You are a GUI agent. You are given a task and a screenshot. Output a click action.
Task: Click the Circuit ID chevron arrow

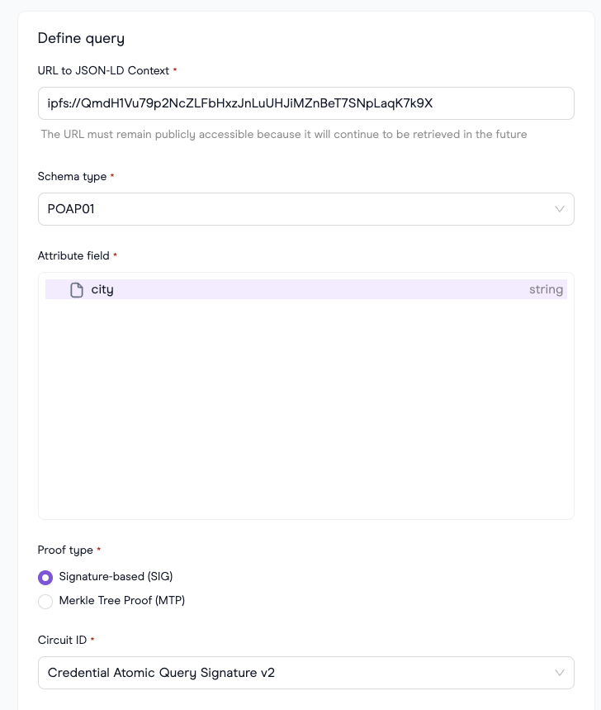point(560,673)
